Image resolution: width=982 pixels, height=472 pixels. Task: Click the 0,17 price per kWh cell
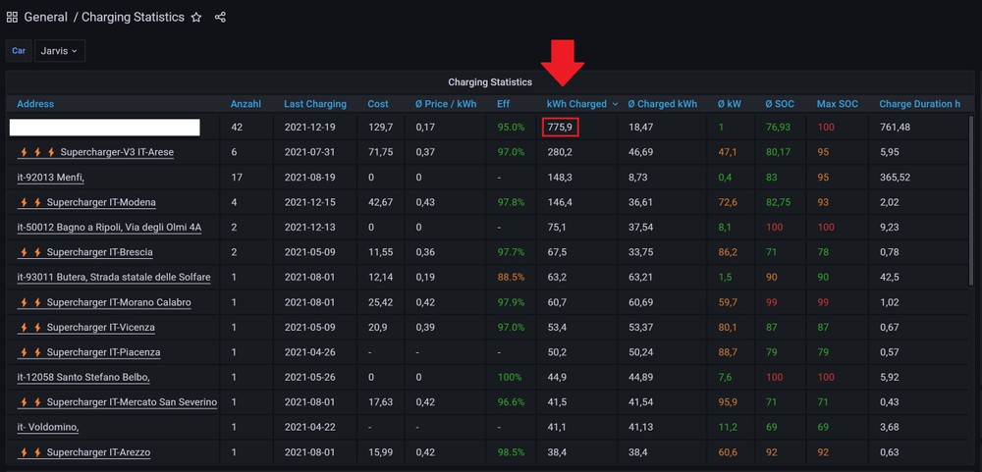click(x=424, y=128)
